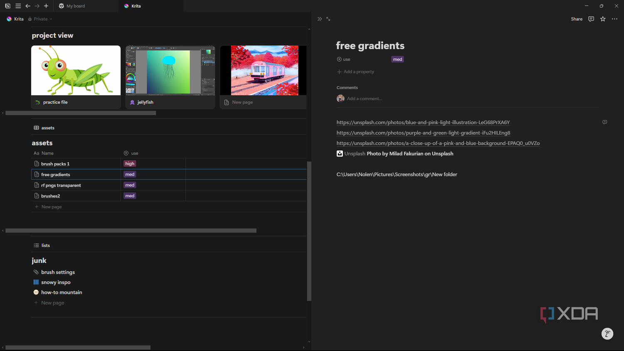Select the lists database view tab
Screen dimensions: 624x351
(42, 245)
